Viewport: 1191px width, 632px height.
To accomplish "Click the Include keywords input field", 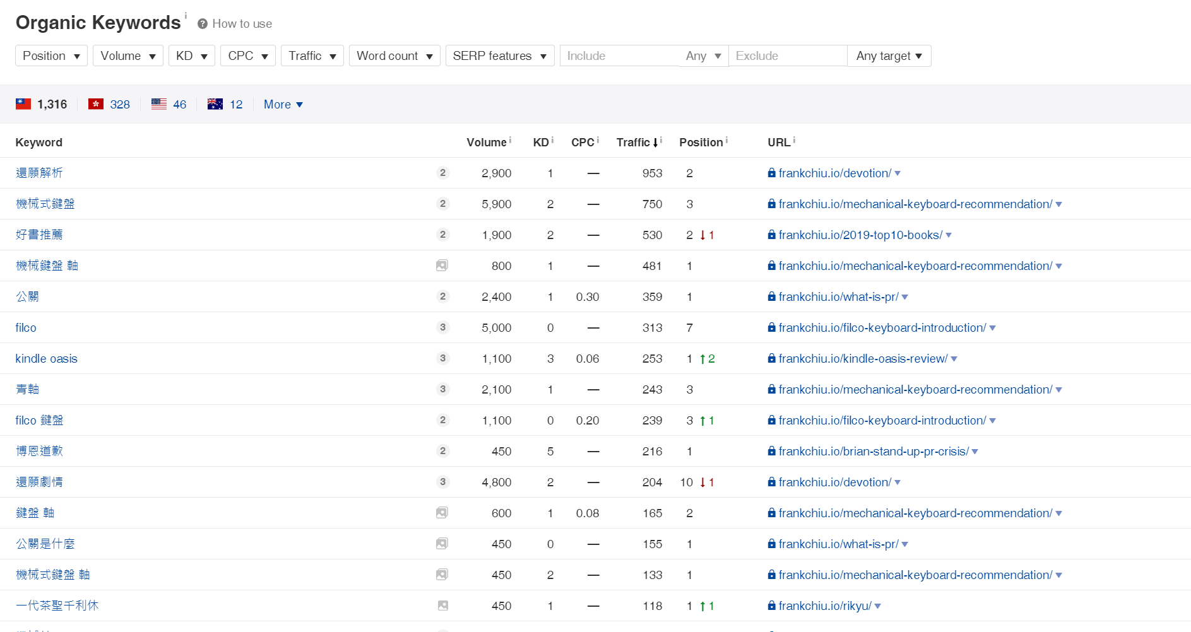I will click(619, 56).
